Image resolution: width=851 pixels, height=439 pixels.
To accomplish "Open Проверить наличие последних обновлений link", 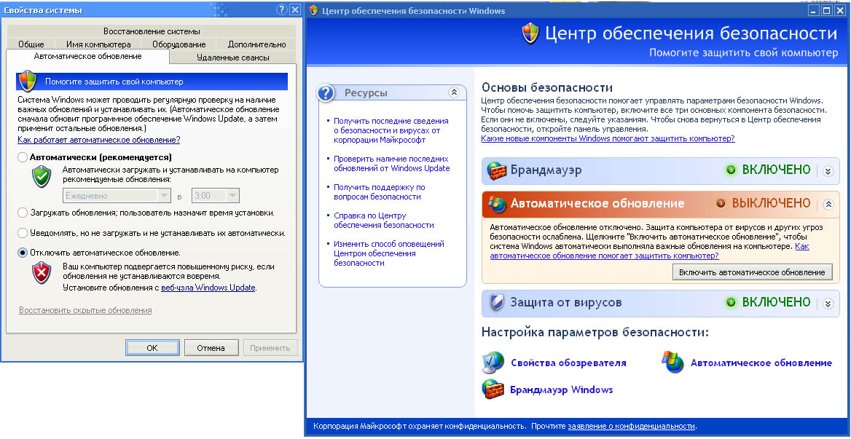I will [392, 164].
